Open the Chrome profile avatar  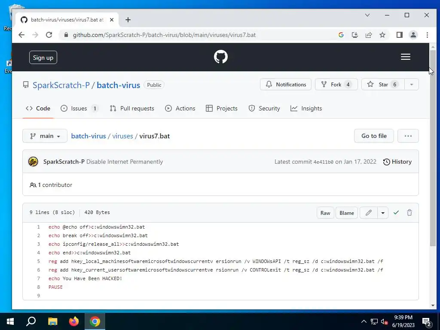pos(413,35)
